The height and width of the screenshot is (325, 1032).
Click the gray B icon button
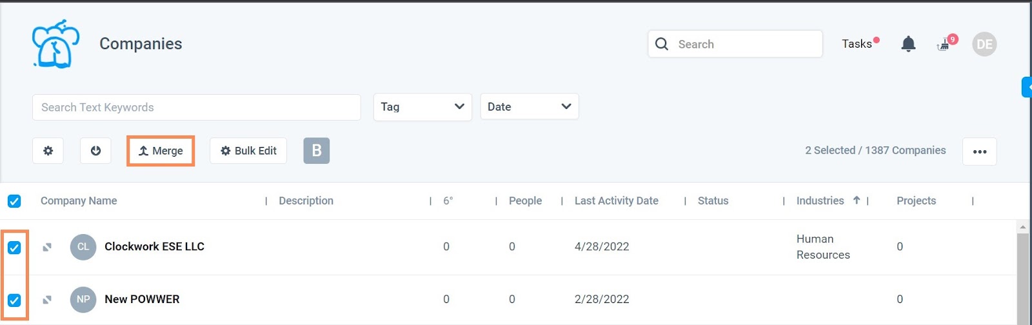[316, 151]
